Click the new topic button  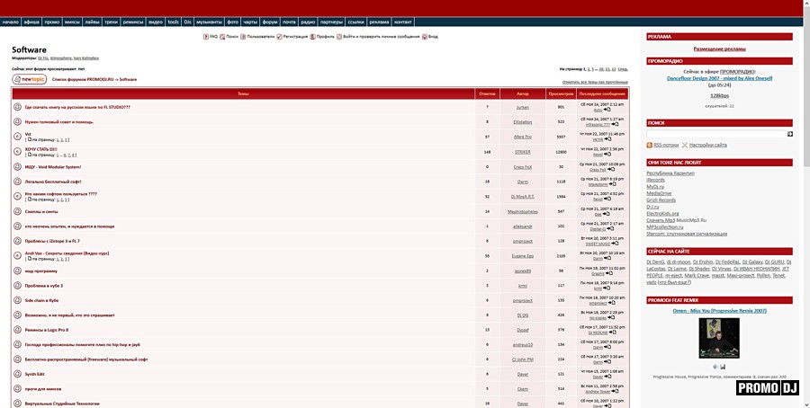pos(30,79)
